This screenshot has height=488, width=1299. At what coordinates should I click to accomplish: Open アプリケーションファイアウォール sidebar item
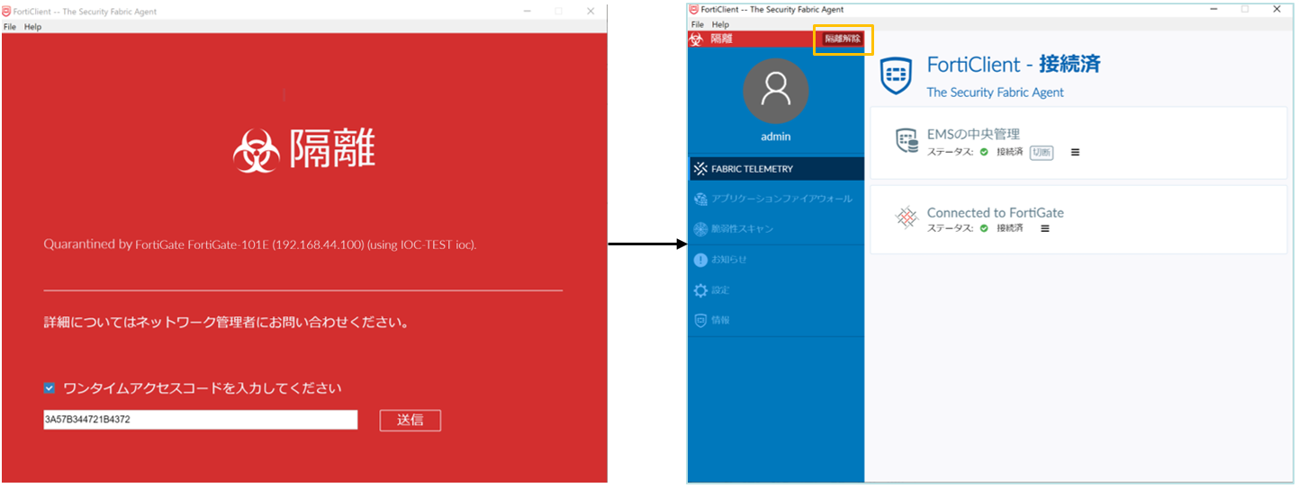coord(776,199)
